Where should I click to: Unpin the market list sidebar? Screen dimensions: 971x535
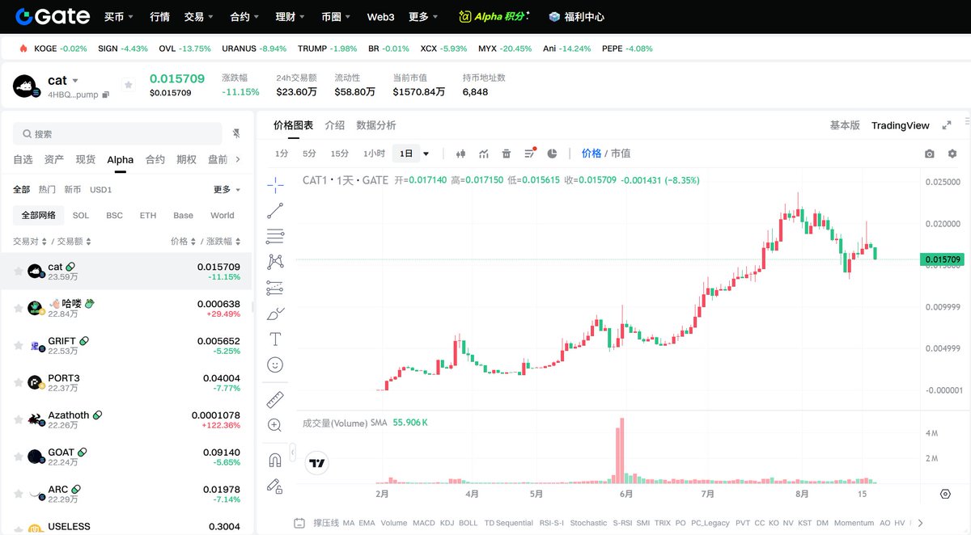coord(236,133)
